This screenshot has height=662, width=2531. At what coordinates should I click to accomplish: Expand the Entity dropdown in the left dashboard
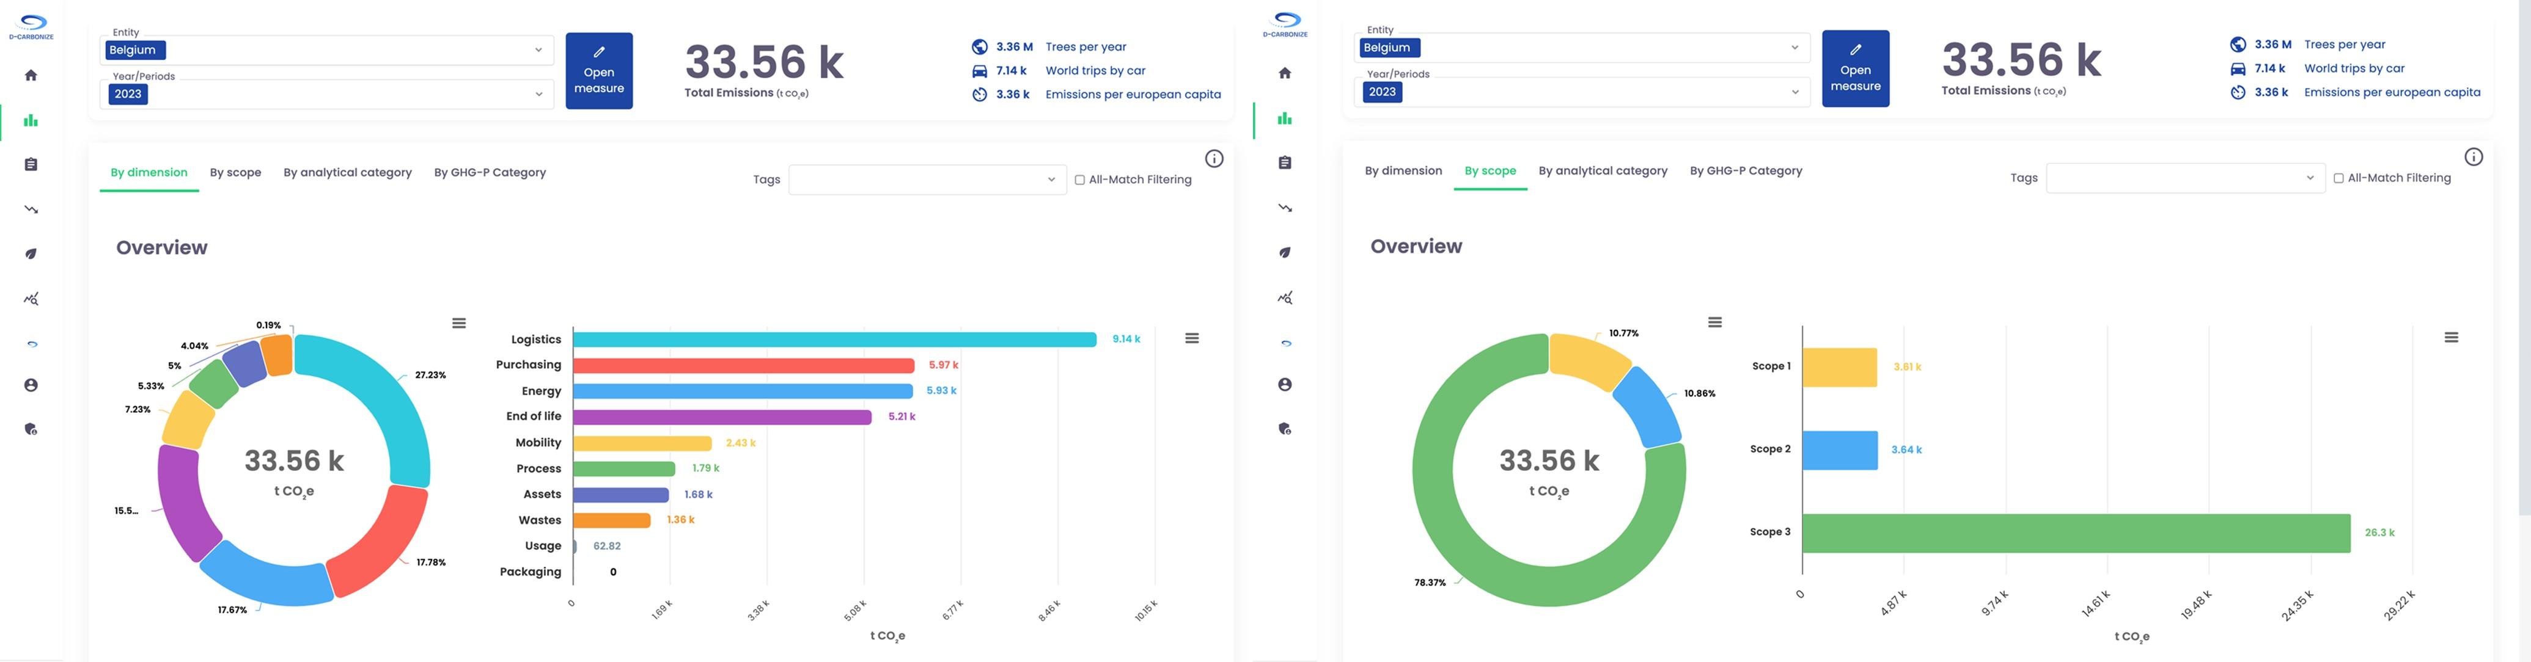pos(537,50)
